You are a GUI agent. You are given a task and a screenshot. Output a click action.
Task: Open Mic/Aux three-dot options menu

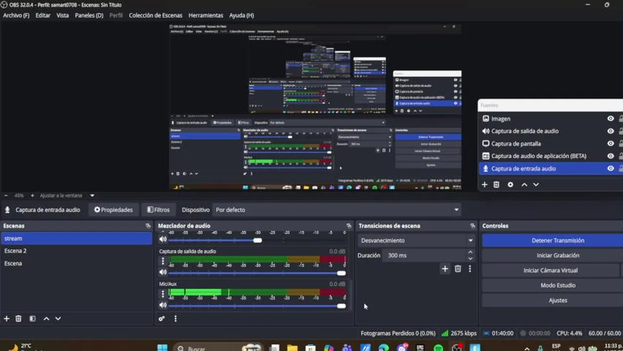163,293
